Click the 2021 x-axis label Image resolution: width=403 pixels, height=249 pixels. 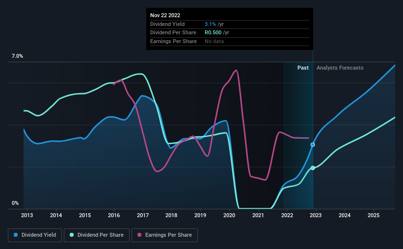pyautogui.click(x=258, y=215)
